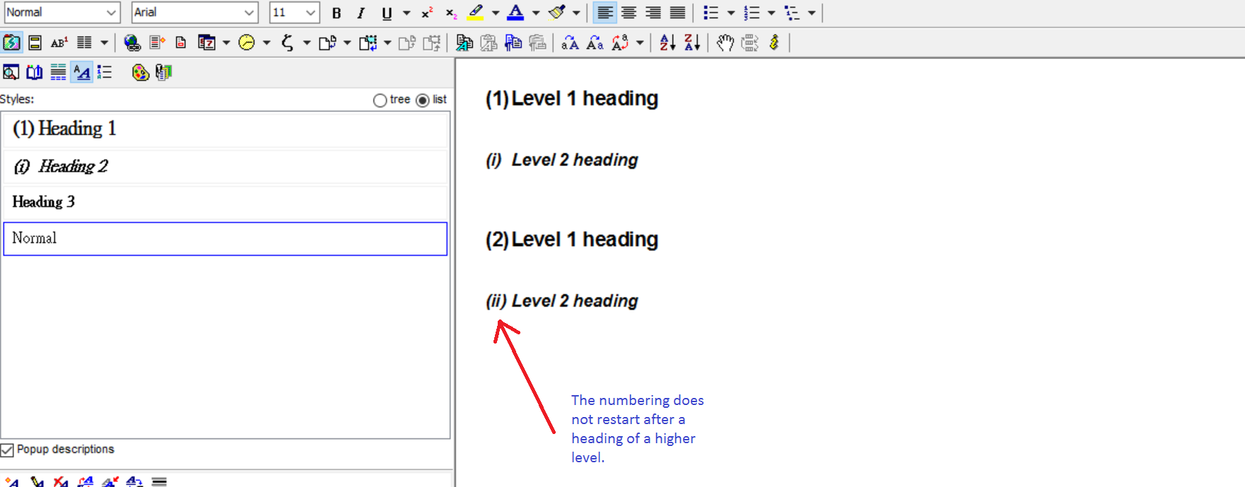The height and width of the screenshot is (487, 1245).
Task: Sort ascending A to Z
Action: pyautogui.click(x=667, y=42)
